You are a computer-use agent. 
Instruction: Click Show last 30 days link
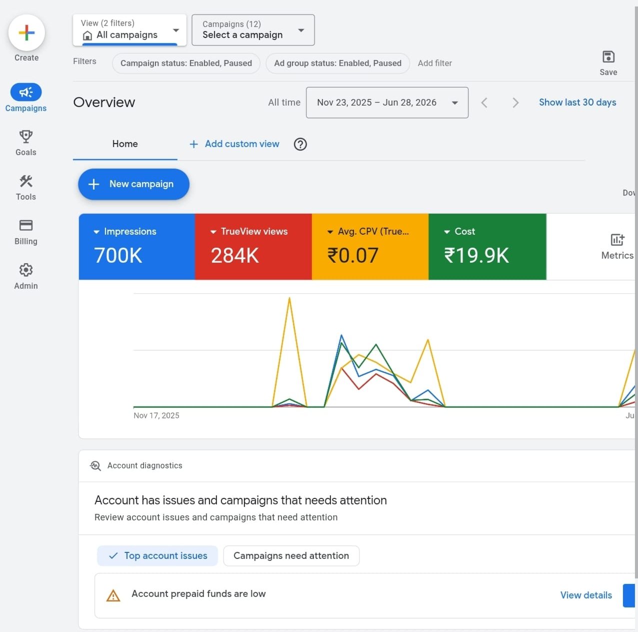click(x=577, y=103)
